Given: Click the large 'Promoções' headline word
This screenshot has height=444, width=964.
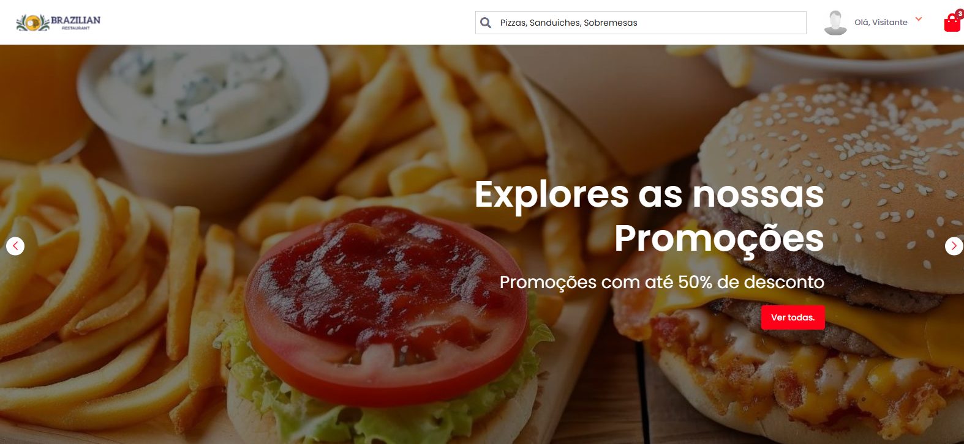Looking at the screenshot, I should (x=719, y=239).
